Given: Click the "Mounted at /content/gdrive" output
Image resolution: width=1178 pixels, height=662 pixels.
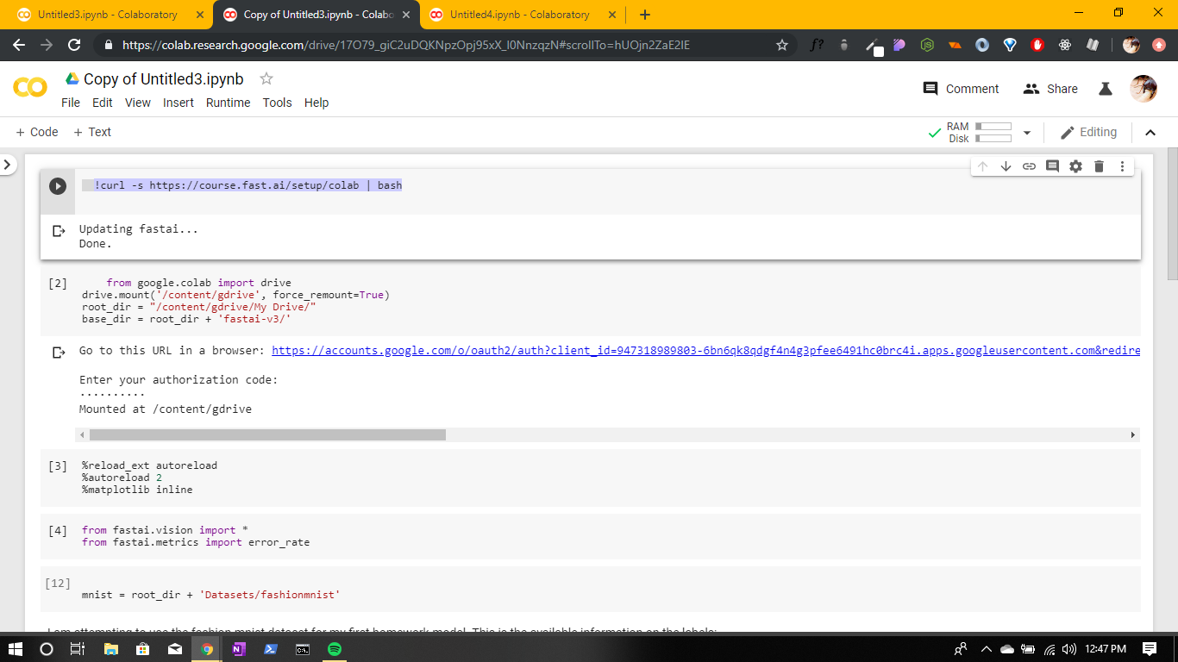Looking at the screenshot, I should click(x=166, y=409).
